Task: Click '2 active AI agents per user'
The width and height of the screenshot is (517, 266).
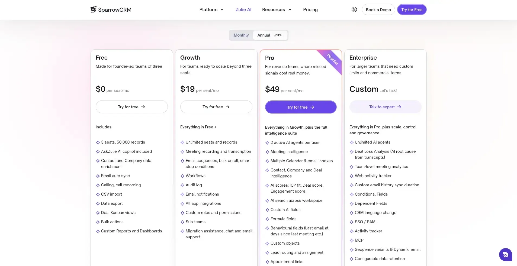Action: pos(295,142)
